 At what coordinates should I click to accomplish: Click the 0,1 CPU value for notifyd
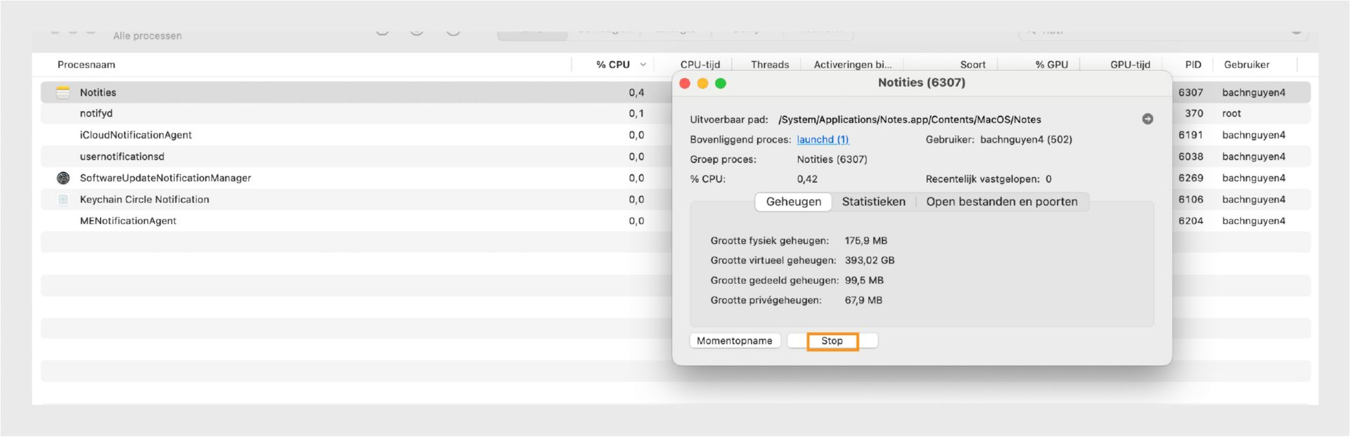coord(636,113)
